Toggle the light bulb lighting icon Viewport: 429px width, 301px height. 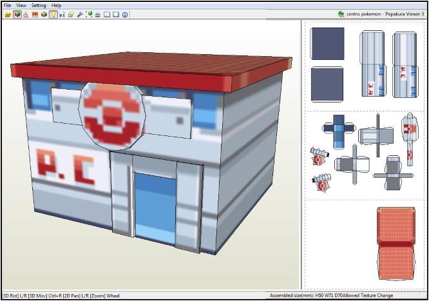click(x=53, y=15)
